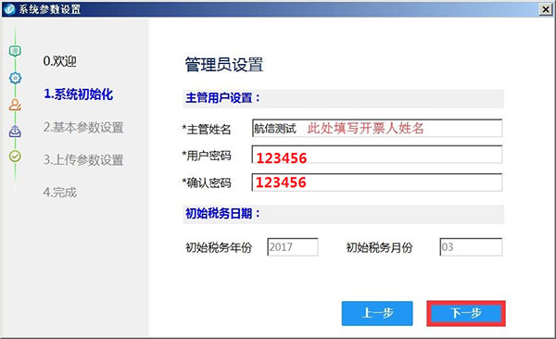The width and height of the screenshot is (556, 339).
Task: Focus the 用户密码 password field
Action: point(377,155)
